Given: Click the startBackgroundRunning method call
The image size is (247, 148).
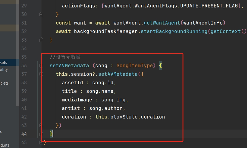Looking at the screenshot, I should tap(174, 31).
